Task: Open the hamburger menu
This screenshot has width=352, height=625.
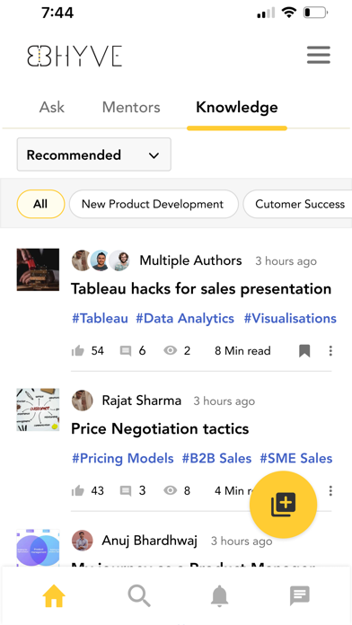Action: [x=319, y=55]
